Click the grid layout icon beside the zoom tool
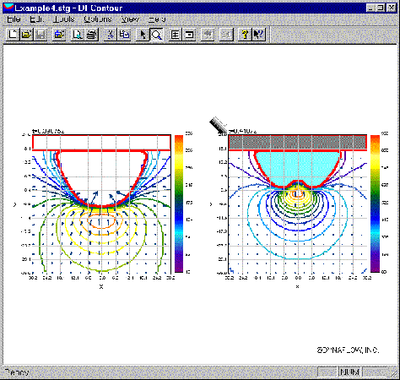Image resolution: width=400 pixels, height=380 pixels. [176, 35]
